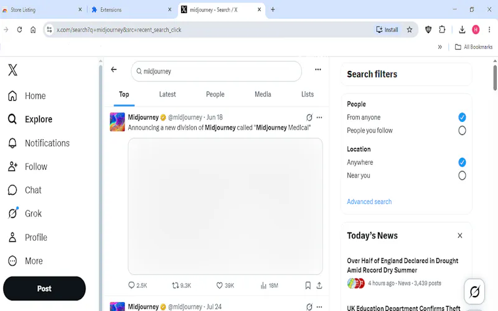Open Midjourney name on Jul 24 post

pos(143,307)
